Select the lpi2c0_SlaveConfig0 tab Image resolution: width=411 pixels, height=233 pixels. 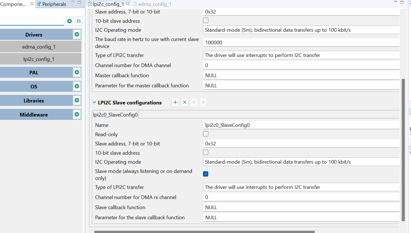pyautogui.click(x=115, y=115)
